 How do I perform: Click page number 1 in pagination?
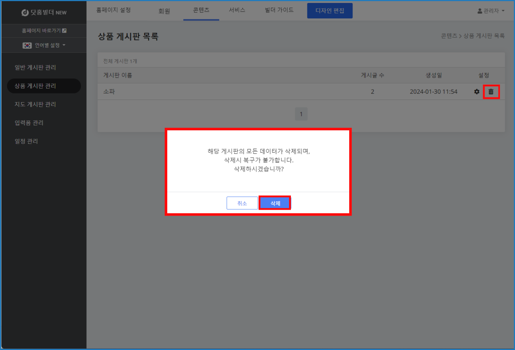(x=301, y=114)
